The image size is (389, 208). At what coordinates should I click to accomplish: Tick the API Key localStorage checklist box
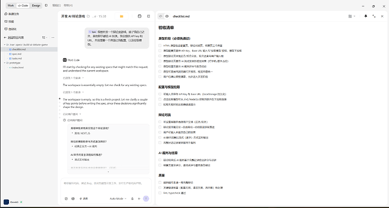[x=160, y=94]
